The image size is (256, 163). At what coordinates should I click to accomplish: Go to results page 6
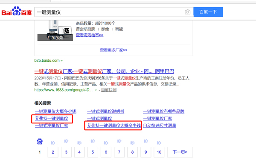click(x=106, y=152)
